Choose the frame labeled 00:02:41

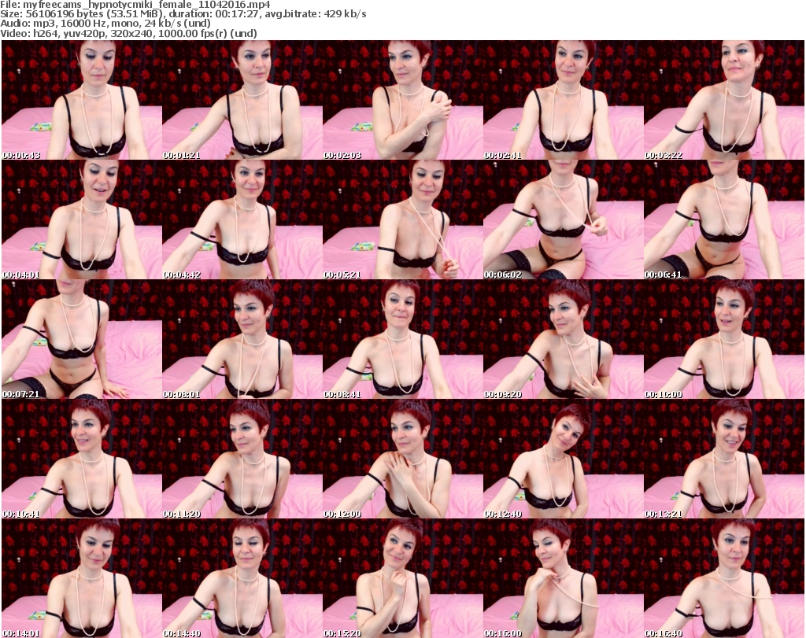click(564, 100)
